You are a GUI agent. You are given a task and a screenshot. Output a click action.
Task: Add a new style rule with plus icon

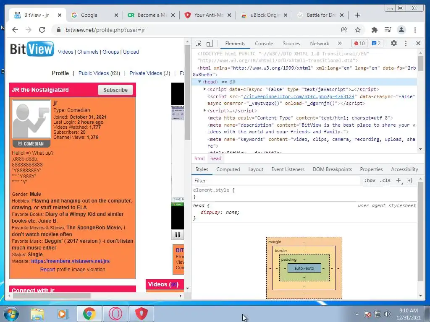coord(399,180)
